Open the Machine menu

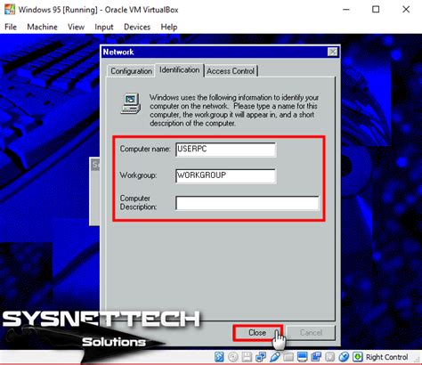pyautogui.click(x=42, y=27)
